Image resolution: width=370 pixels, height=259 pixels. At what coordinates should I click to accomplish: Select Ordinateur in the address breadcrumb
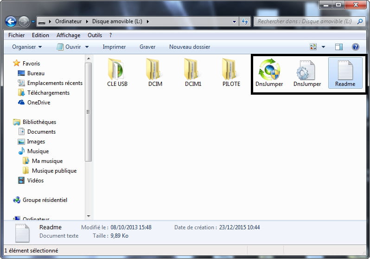click(69, 21)
